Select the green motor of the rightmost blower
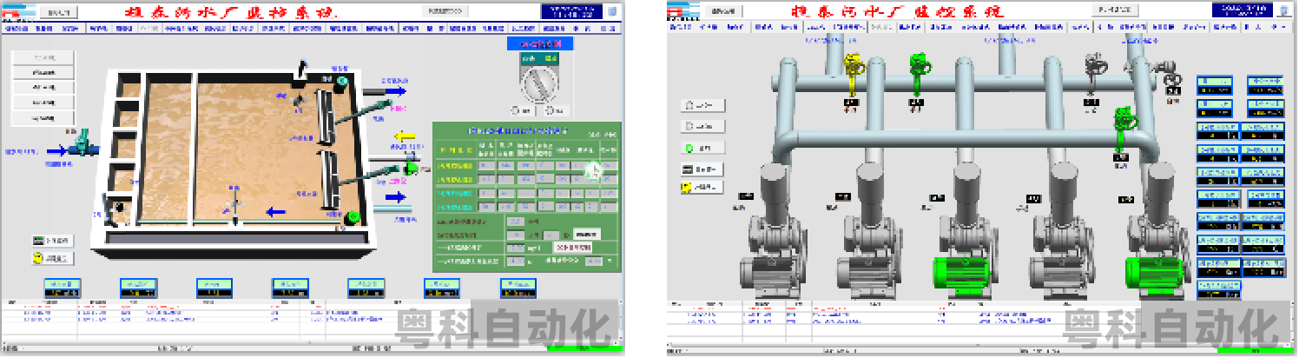This screenshot has width=1299, height=358. 1150,271
